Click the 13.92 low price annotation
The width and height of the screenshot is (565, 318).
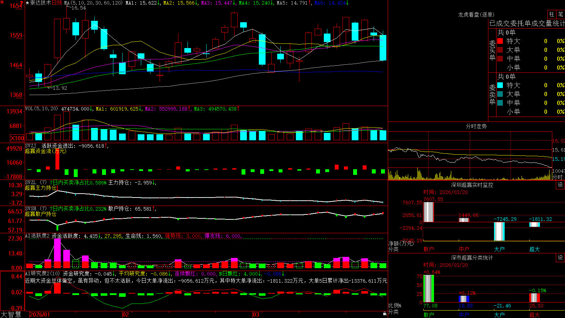[60, 88]
